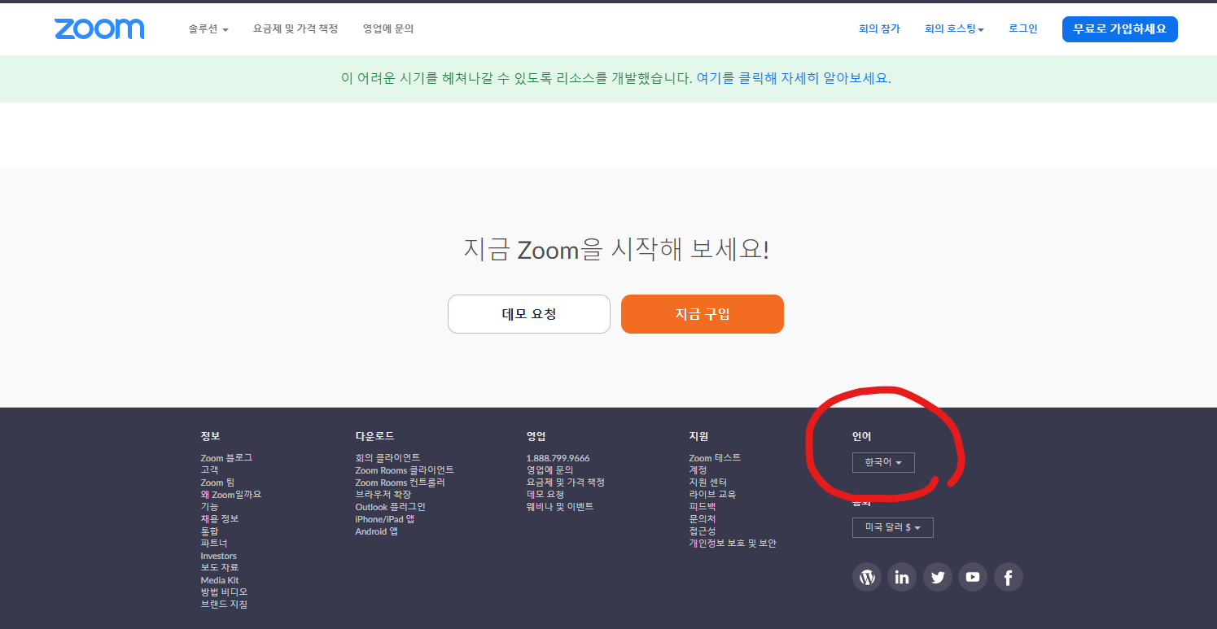Screen dimensions: 1217x629
Task: Expand the 회의 호스팅 dropdown
Action: coord(954,28)
